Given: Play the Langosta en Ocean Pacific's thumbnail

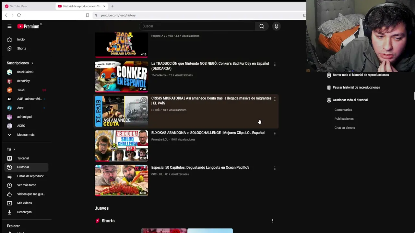Looking at the screenshot, I should (x=121, y=181).
